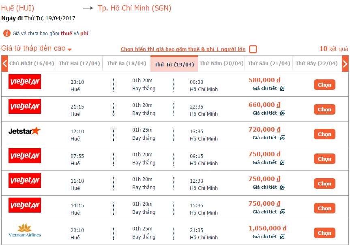
Task: Click the 1,050,000 đ price
Action: click(267, 228)
